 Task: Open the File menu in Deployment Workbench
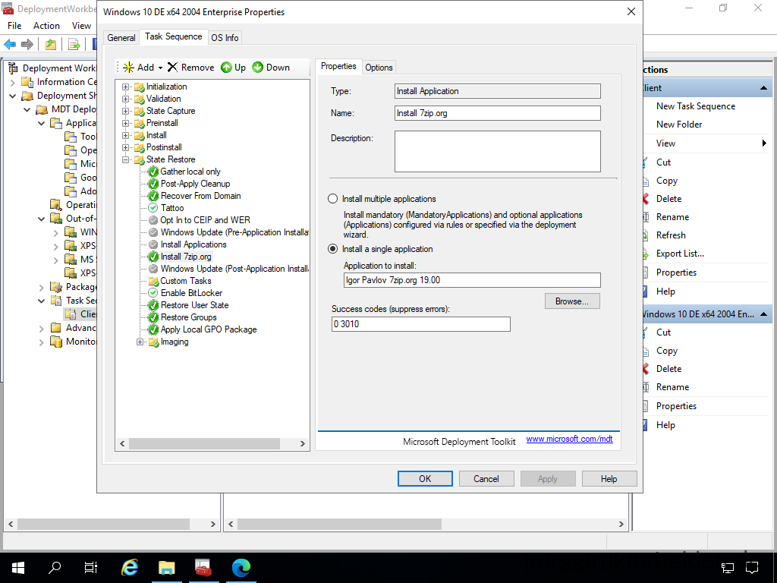(x=14, y=26)
